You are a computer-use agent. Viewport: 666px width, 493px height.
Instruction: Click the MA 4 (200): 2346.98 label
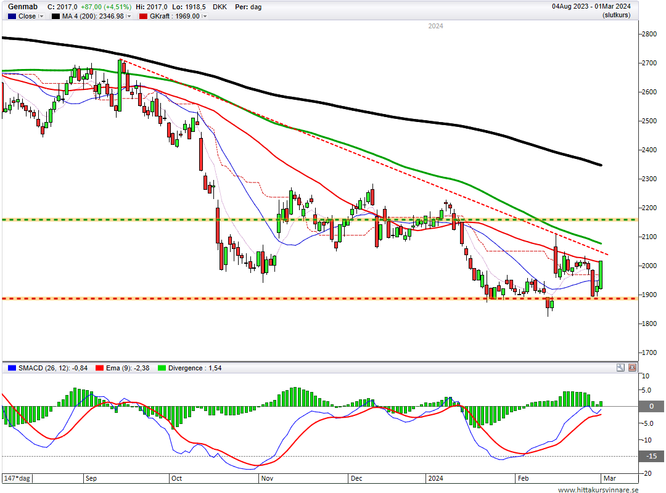(93, 16)
